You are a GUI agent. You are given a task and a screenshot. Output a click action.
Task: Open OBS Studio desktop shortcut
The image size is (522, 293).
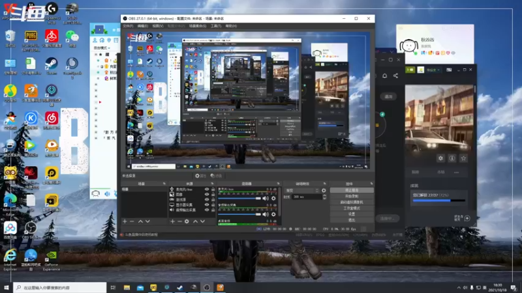(x=31, y=230)
